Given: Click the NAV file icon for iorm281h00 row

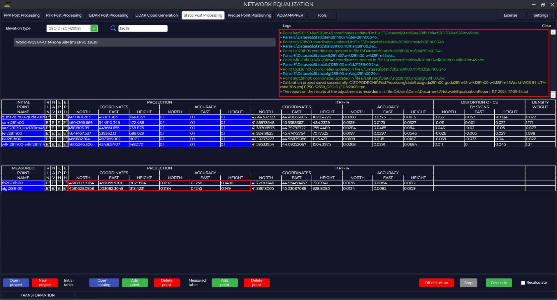Looking at the screenshot, I should click(x=53, y=123).
